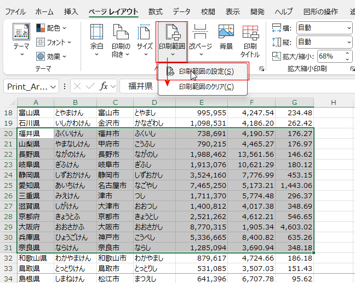The width and height of the screenshot is (355, 283).
Task: Click the 背景 background icon
Action: (x=226, y=32)
